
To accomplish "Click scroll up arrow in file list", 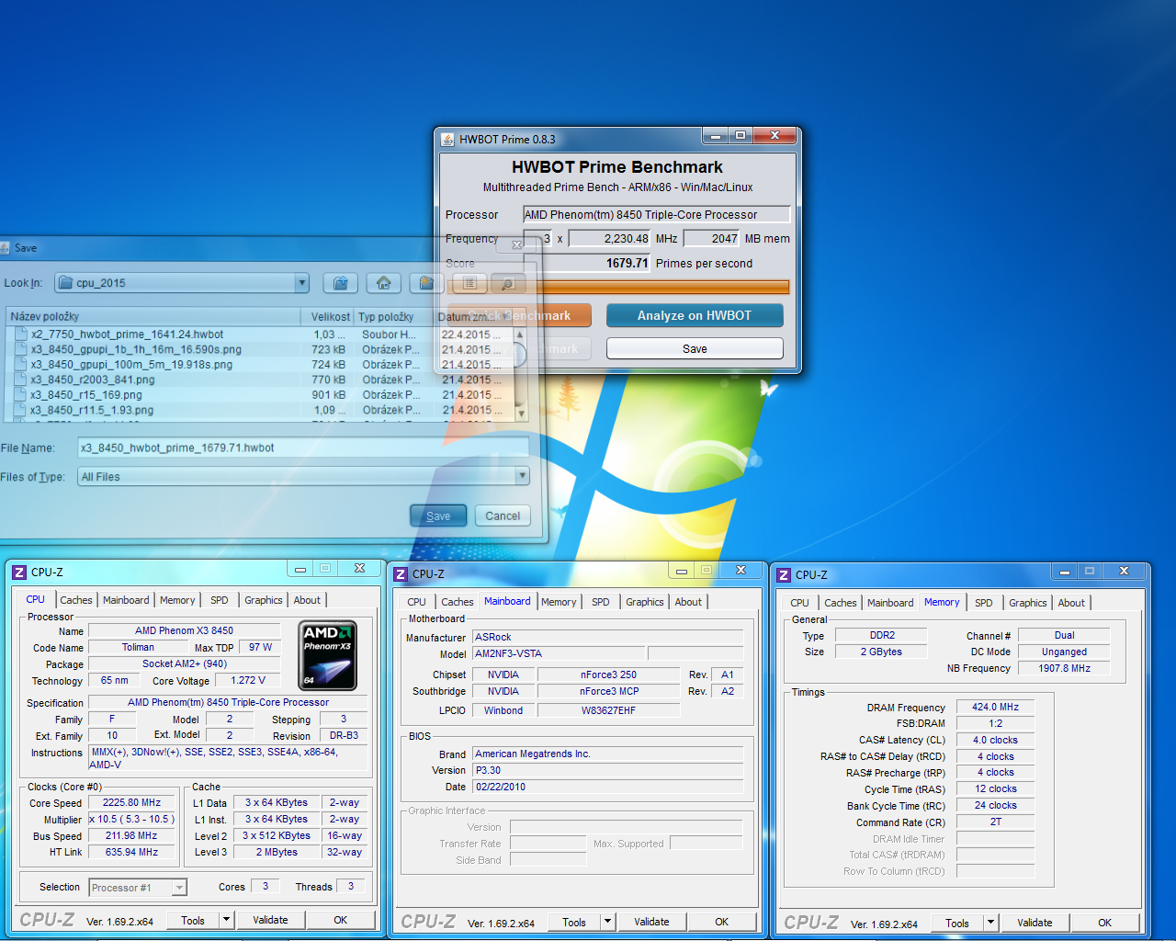I will click(521, 334).
